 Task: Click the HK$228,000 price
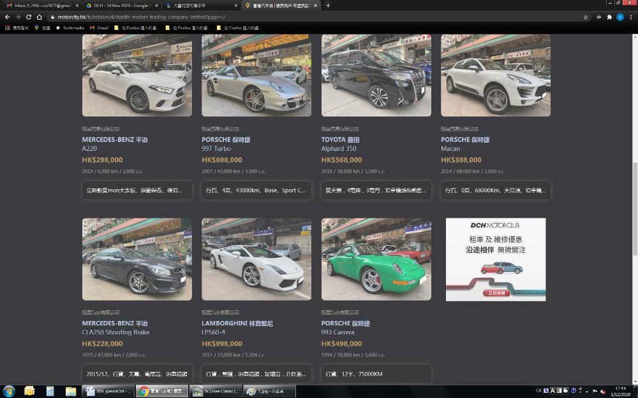[102, 344]
